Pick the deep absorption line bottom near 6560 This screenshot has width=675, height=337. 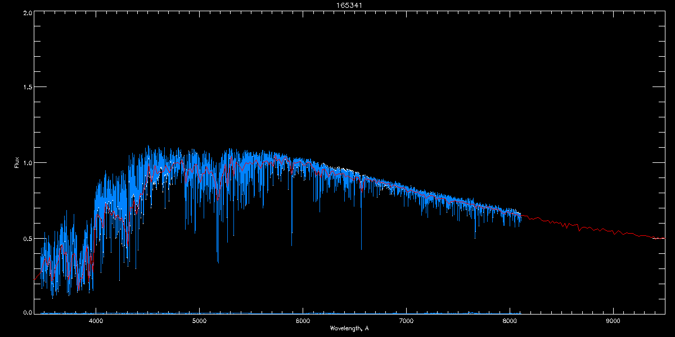coord(361,249)
